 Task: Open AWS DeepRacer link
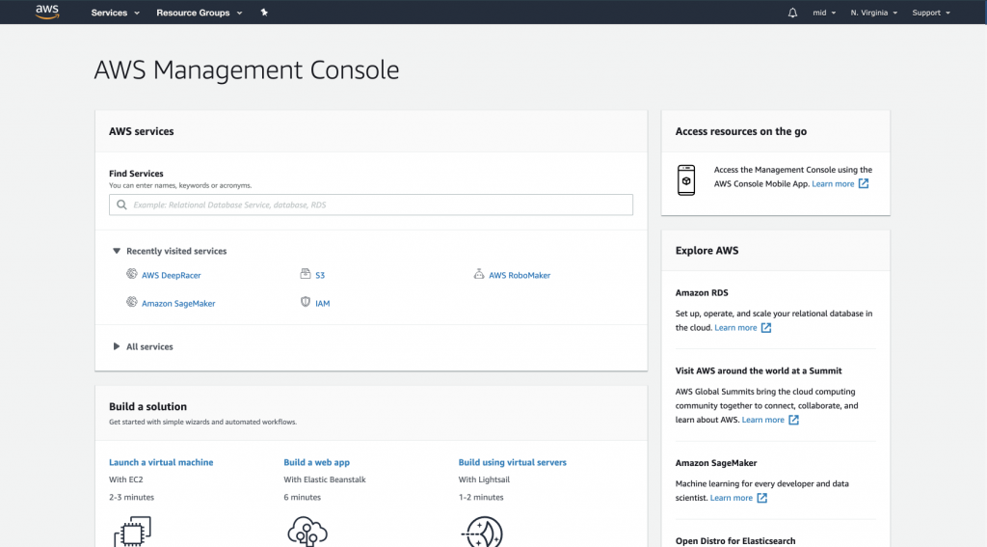[172, 275]
